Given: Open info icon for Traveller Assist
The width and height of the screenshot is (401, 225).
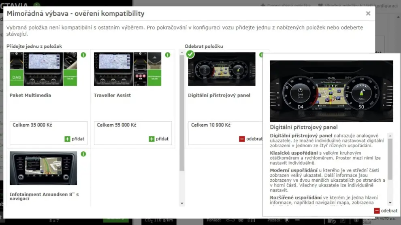Looking at the screenshot, I should coord(168,55).
